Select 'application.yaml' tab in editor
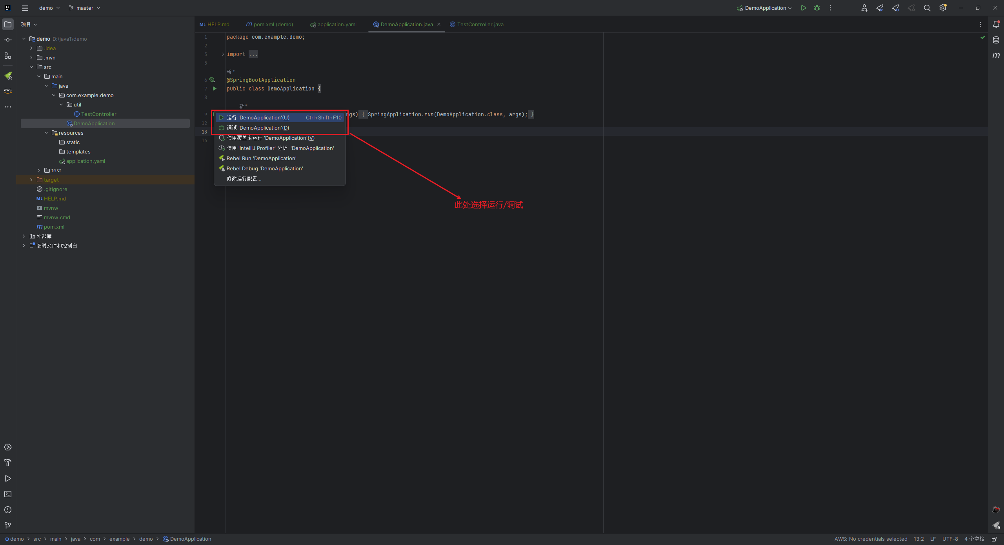 click(336, 24)
